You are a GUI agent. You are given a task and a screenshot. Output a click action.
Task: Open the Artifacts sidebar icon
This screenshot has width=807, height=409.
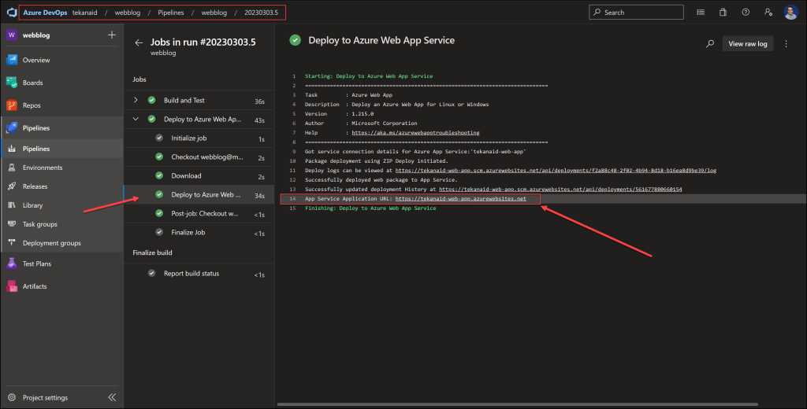[12, 286]
